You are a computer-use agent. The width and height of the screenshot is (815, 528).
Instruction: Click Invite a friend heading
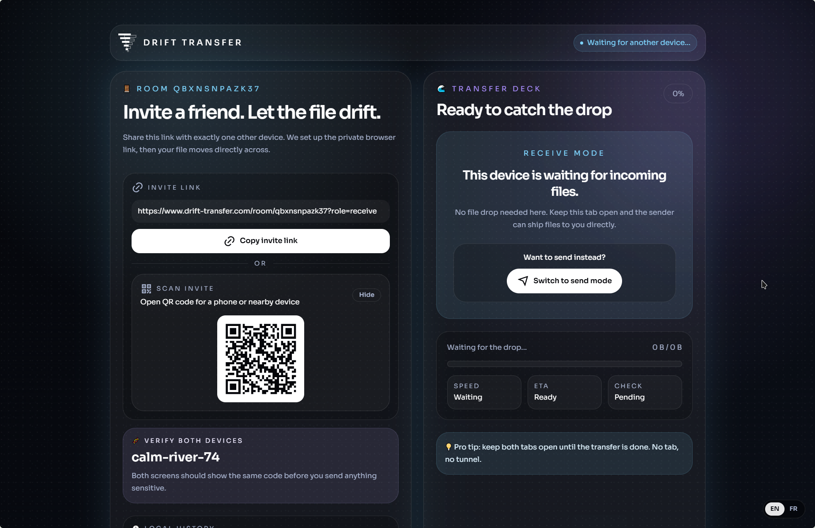coord(252,112)
